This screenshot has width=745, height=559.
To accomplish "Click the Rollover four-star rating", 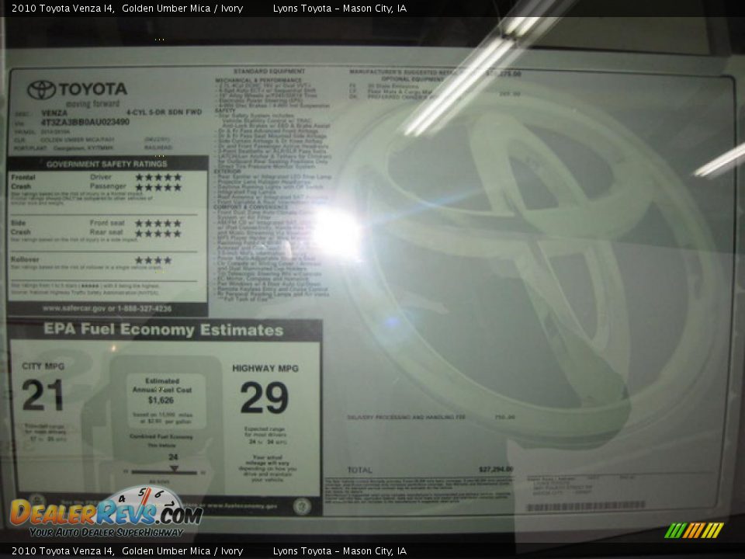I will pyautogui.click(x=153, y=260).
